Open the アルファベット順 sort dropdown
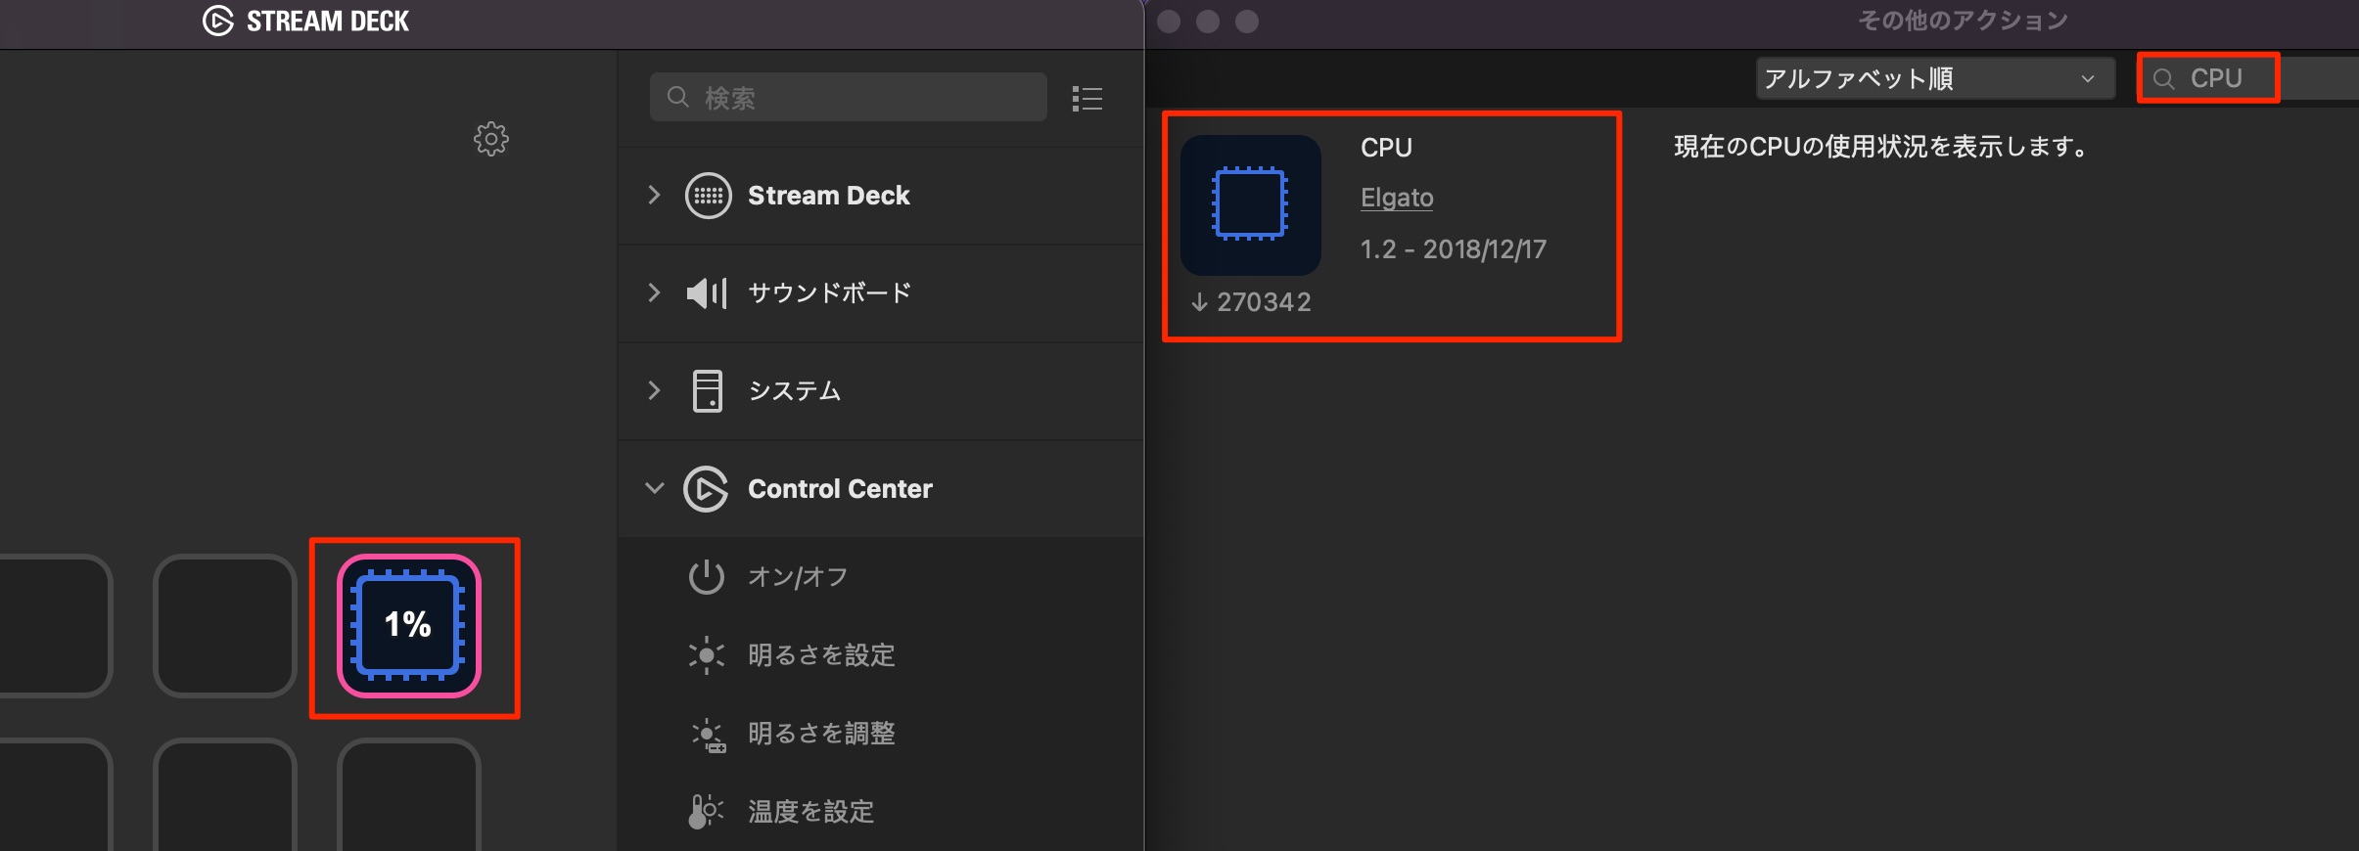The width and height of the screenshot is (2359, 851). 1935,78
